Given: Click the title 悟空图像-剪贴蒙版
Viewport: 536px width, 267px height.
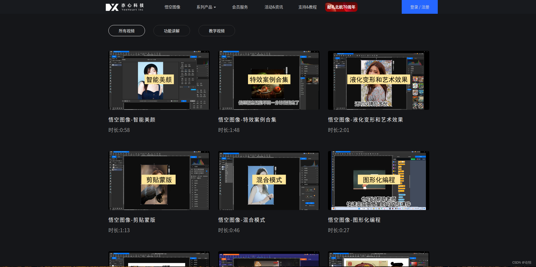Looking at the screenshot, I should point(132,220).
